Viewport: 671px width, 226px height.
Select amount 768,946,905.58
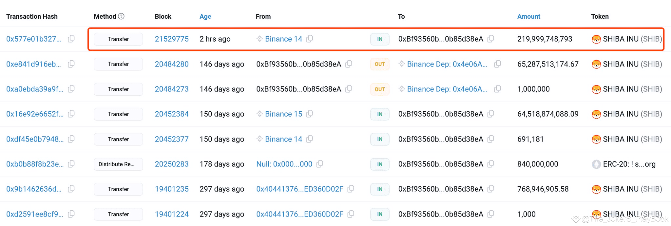pyautogui.click(x=543, y=189)
